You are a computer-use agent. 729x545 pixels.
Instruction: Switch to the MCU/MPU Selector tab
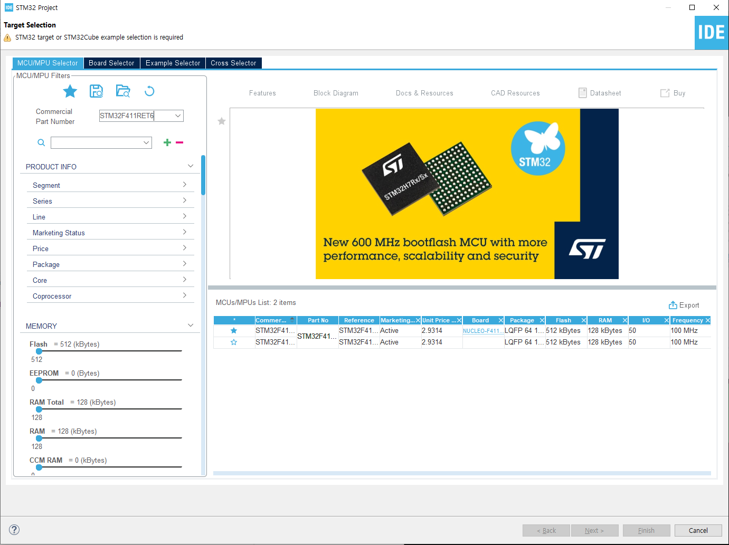pos(48,63)
